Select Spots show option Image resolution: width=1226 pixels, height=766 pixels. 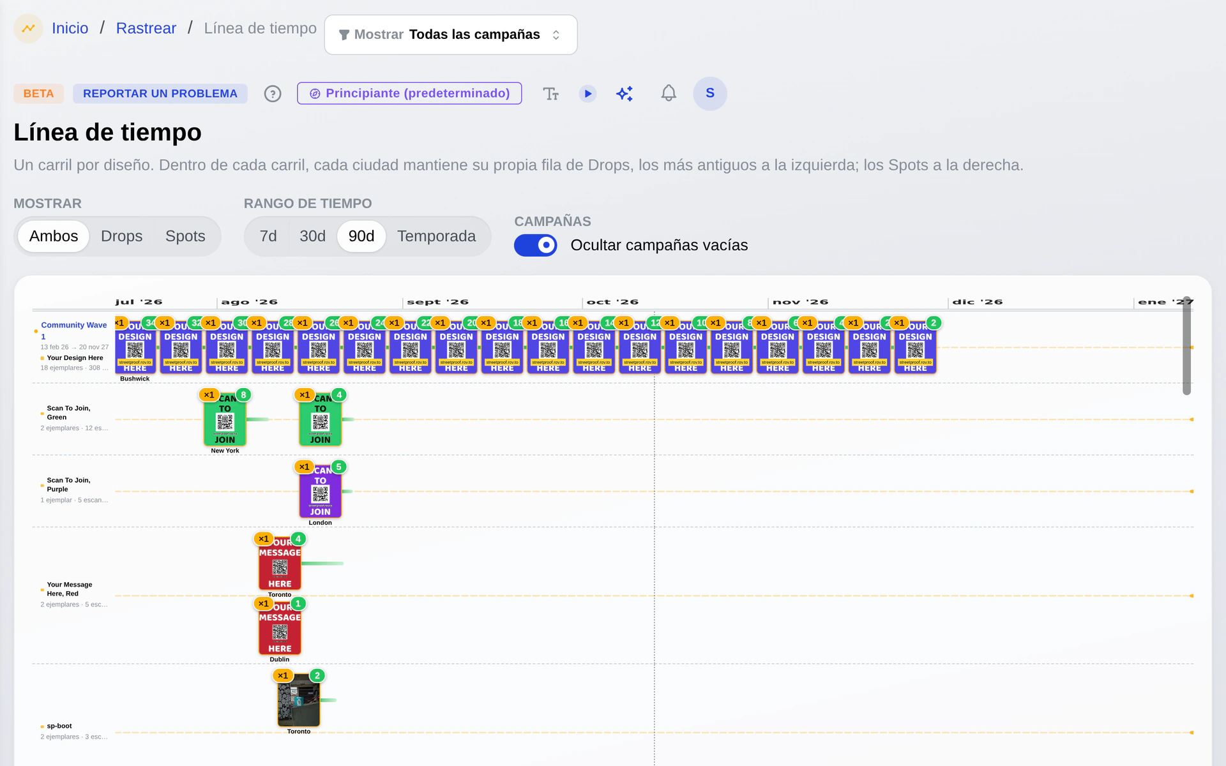tap(185, 236)
